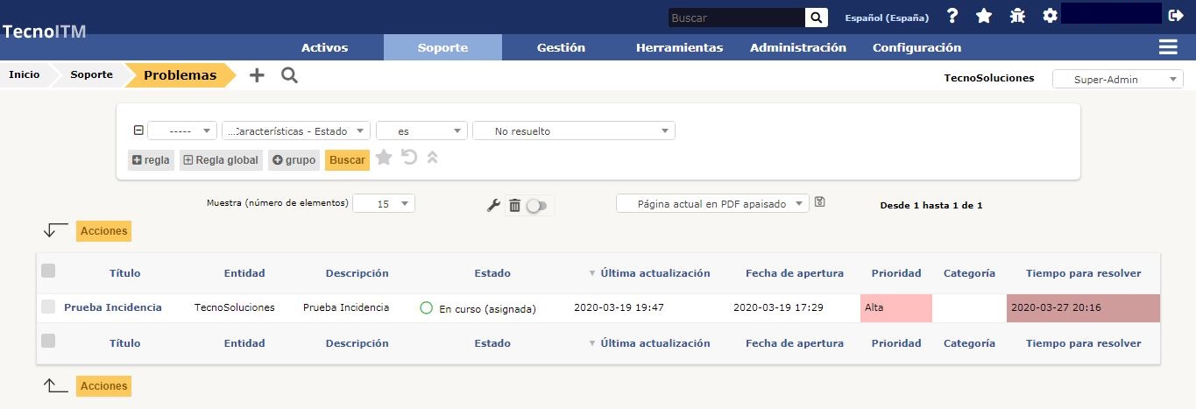Open the Herramientas menu
The width and height of the screenshot is (1196, 409).
point(679,47)
